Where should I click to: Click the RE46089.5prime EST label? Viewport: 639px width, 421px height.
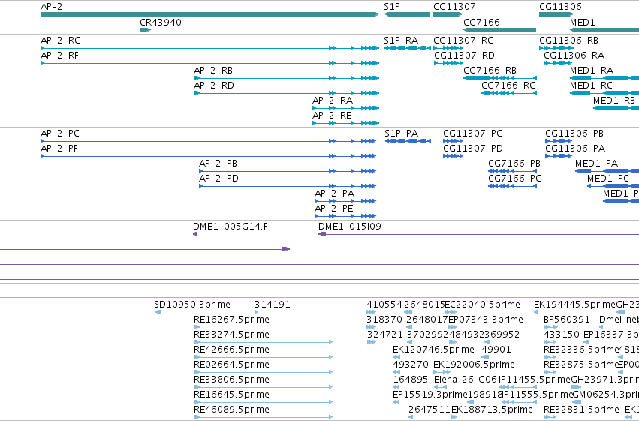(x=231, y=410)
